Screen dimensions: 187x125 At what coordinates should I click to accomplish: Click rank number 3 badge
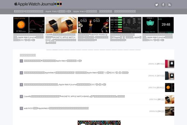(x=21, y=85)
